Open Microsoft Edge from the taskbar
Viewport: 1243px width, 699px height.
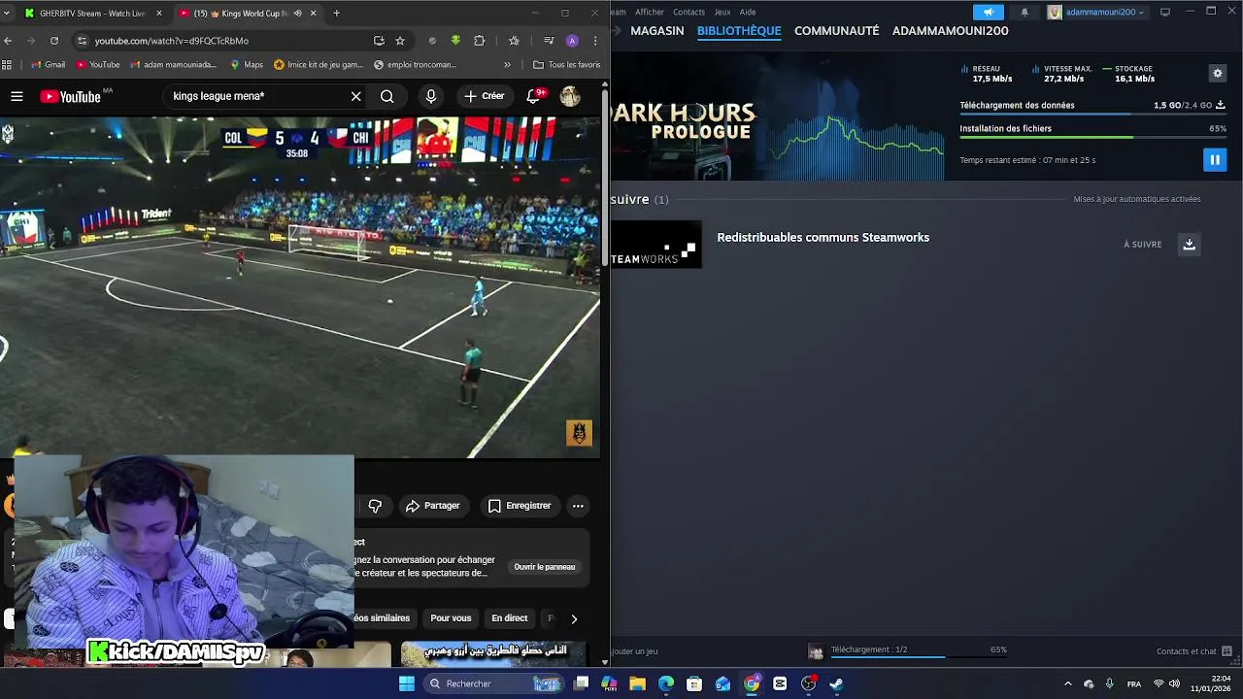pyautogui.click(x=666, y=683)
